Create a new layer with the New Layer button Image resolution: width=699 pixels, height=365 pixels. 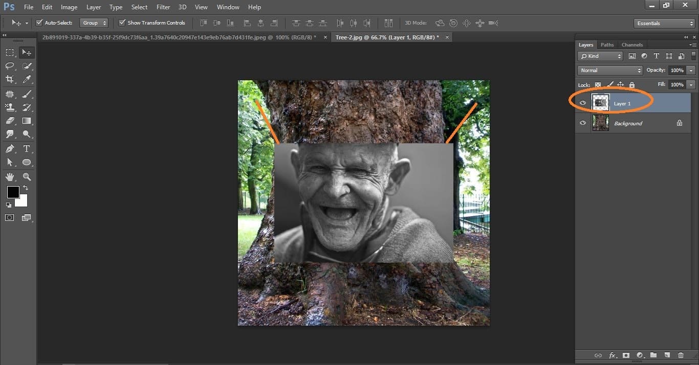click(x=667, y=355)
